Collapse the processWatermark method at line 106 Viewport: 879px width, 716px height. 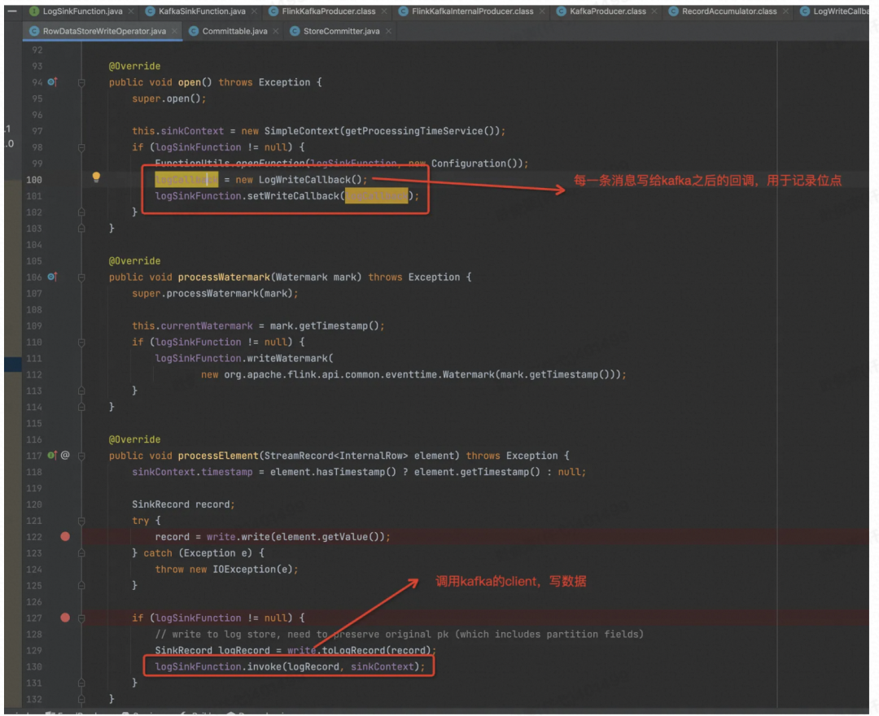pos(81,277)
